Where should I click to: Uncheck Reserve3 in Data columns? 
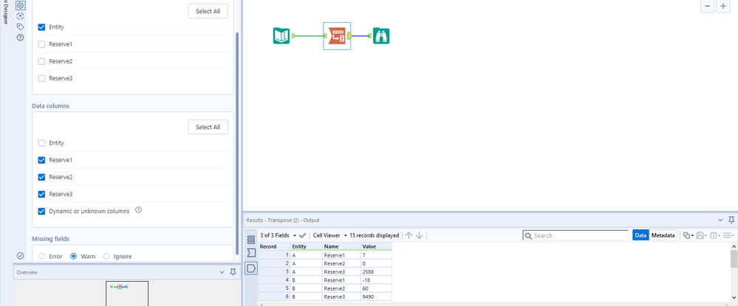(41, 194)
